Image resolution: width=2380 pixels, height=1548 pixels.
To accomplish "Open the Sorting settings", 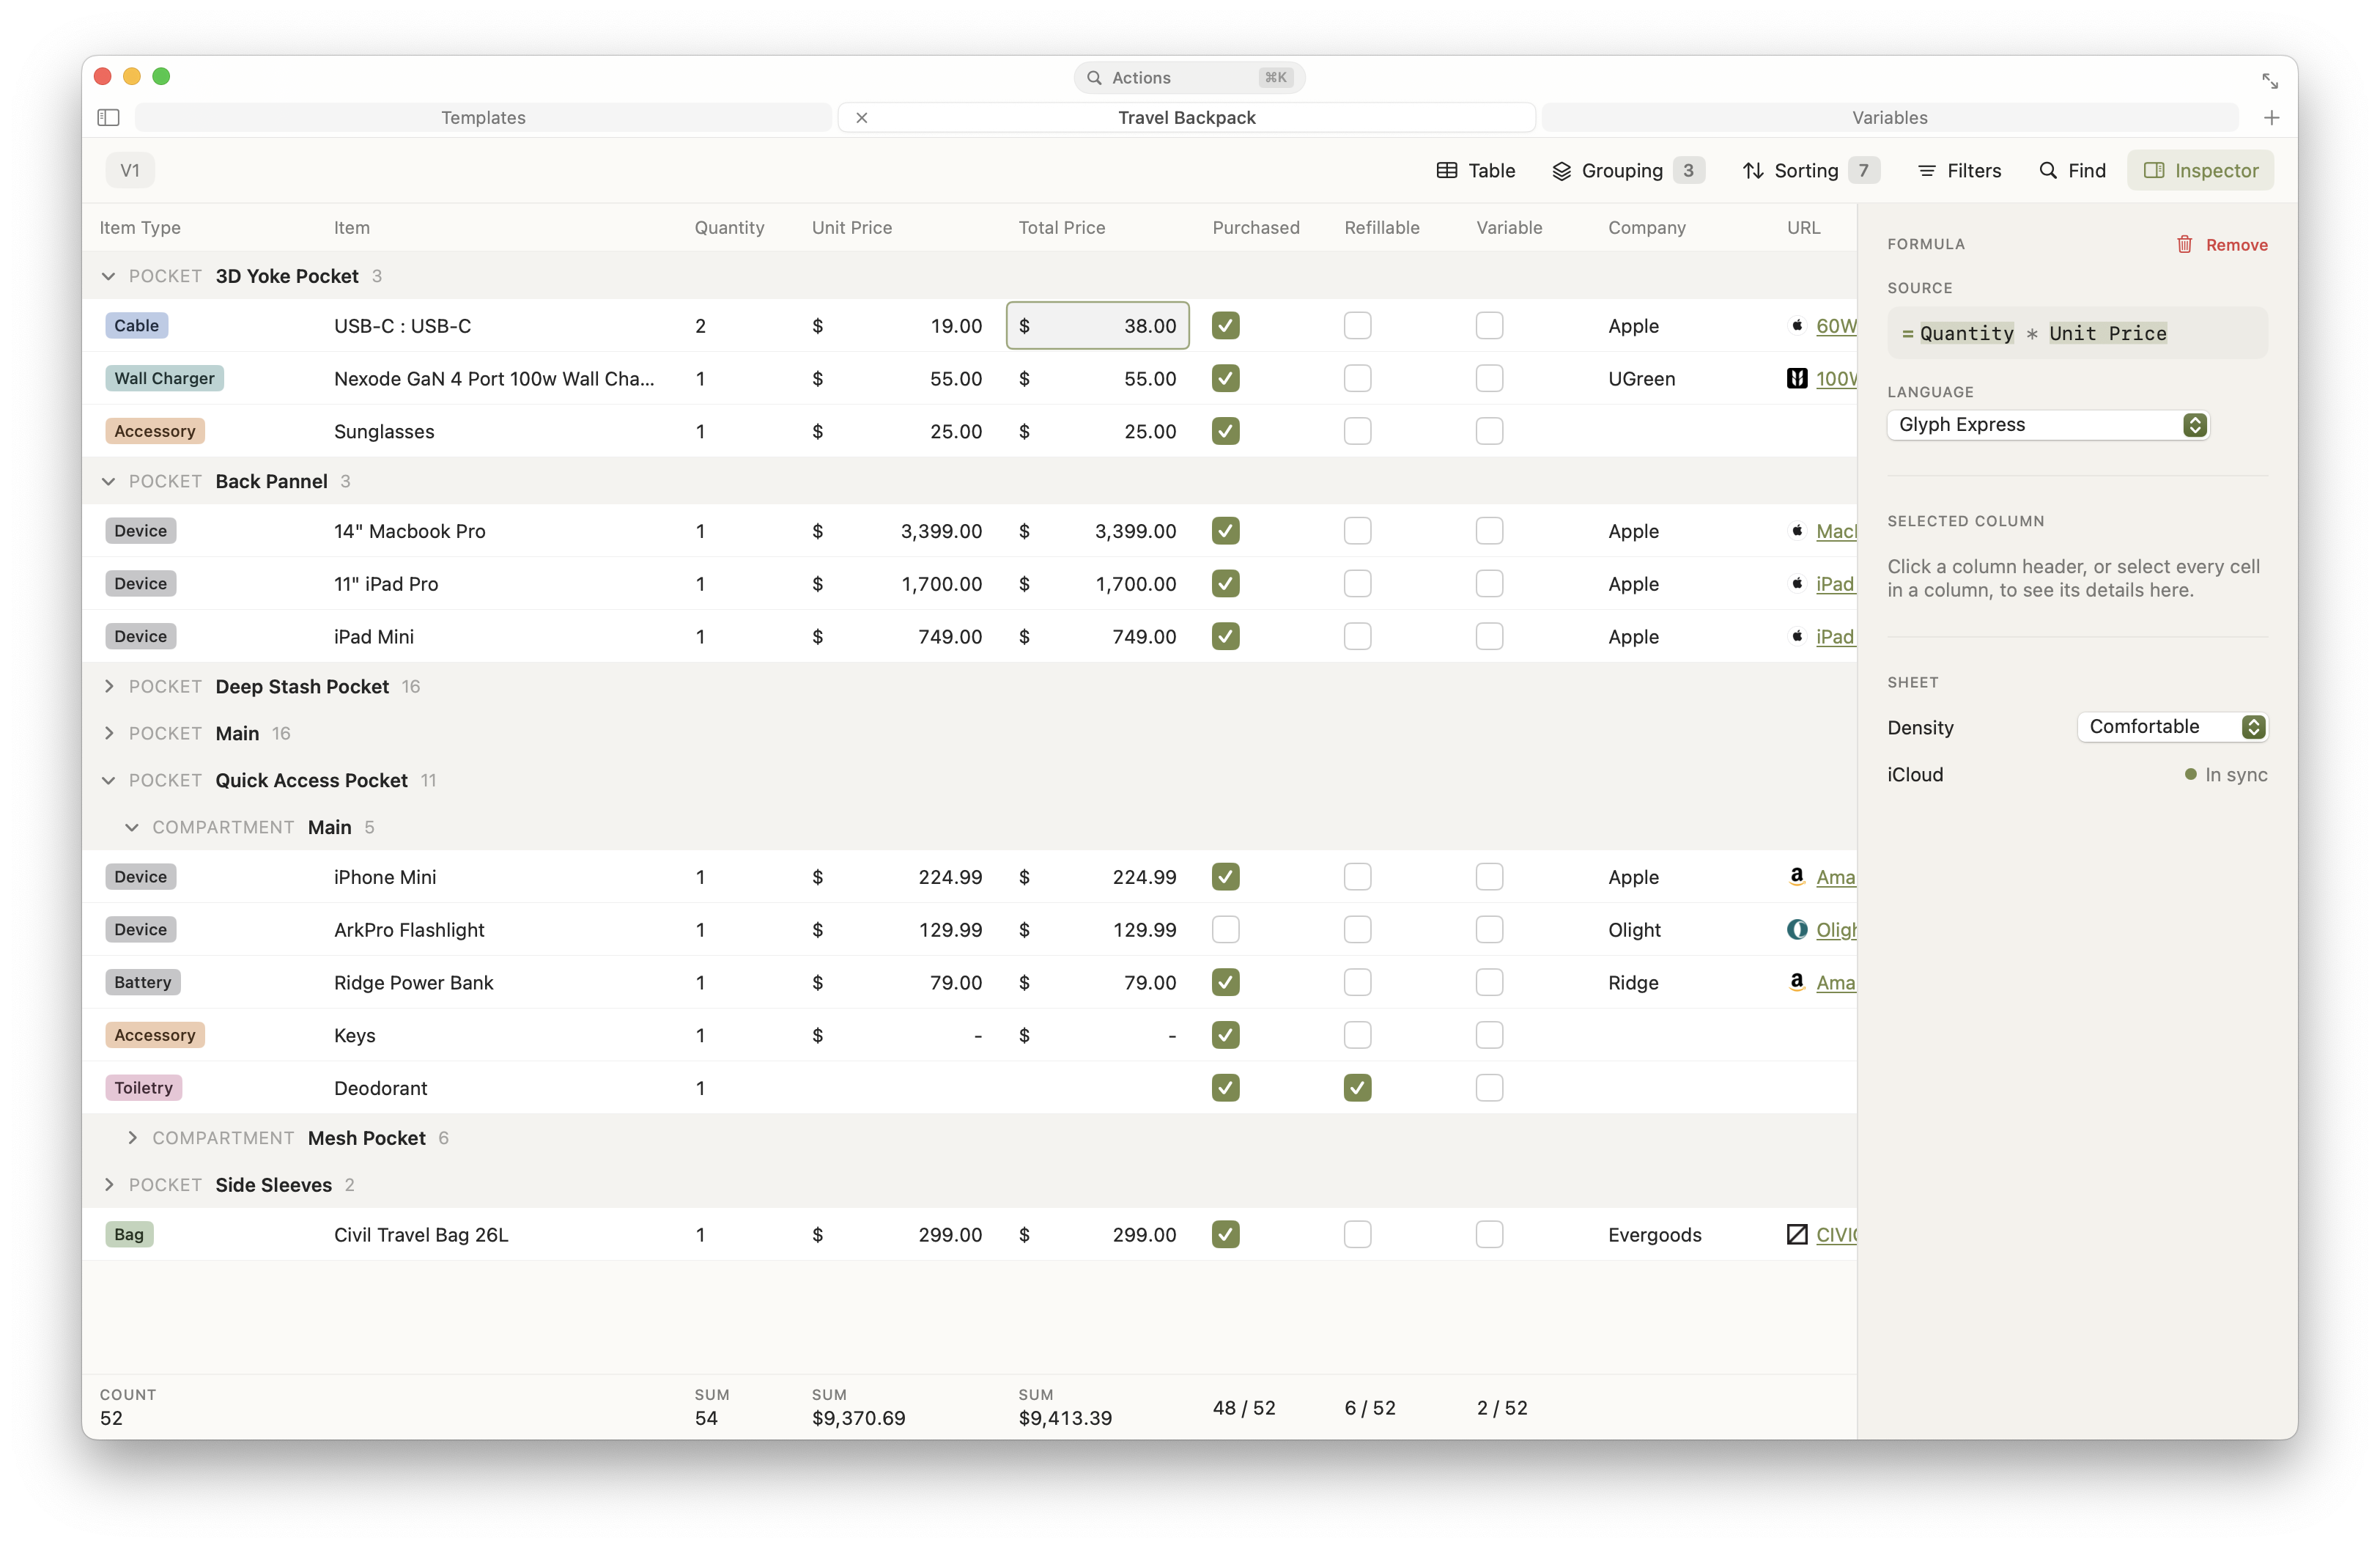I will 1810,170.
